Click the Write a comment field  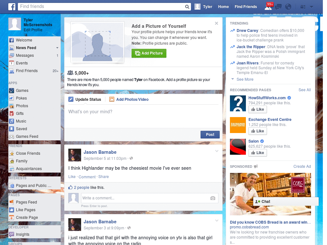click(146, 198)
